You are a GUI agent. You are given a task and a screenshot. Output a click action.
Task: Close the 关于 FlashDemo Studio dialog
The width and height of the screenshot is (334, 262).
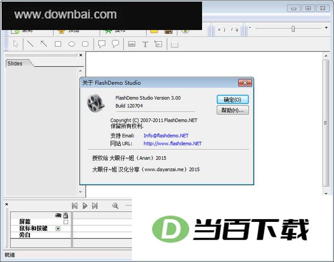[245, 83]
